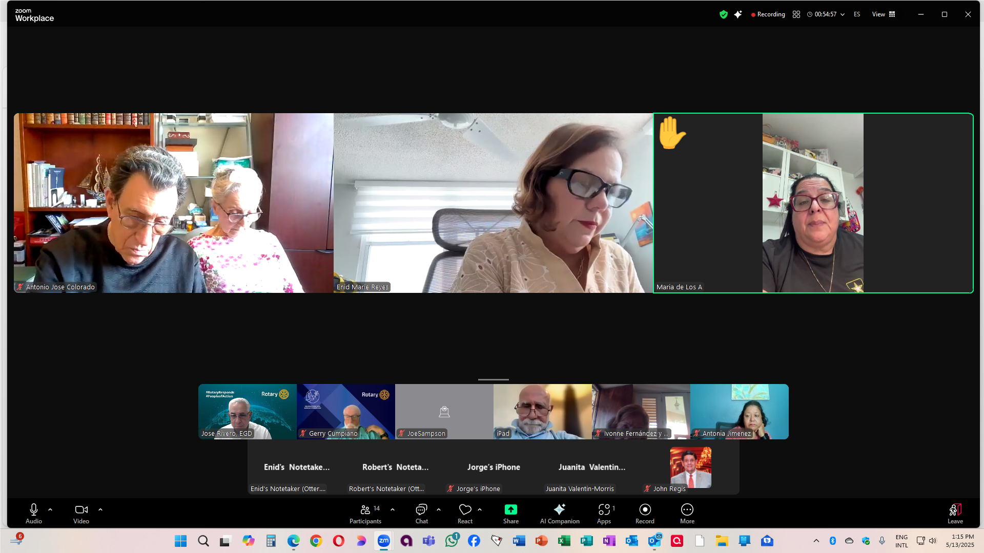Viewport: 984px width, 553px height.
Task: Click the green encryption shield icon
Action: [x=723, y=14]
